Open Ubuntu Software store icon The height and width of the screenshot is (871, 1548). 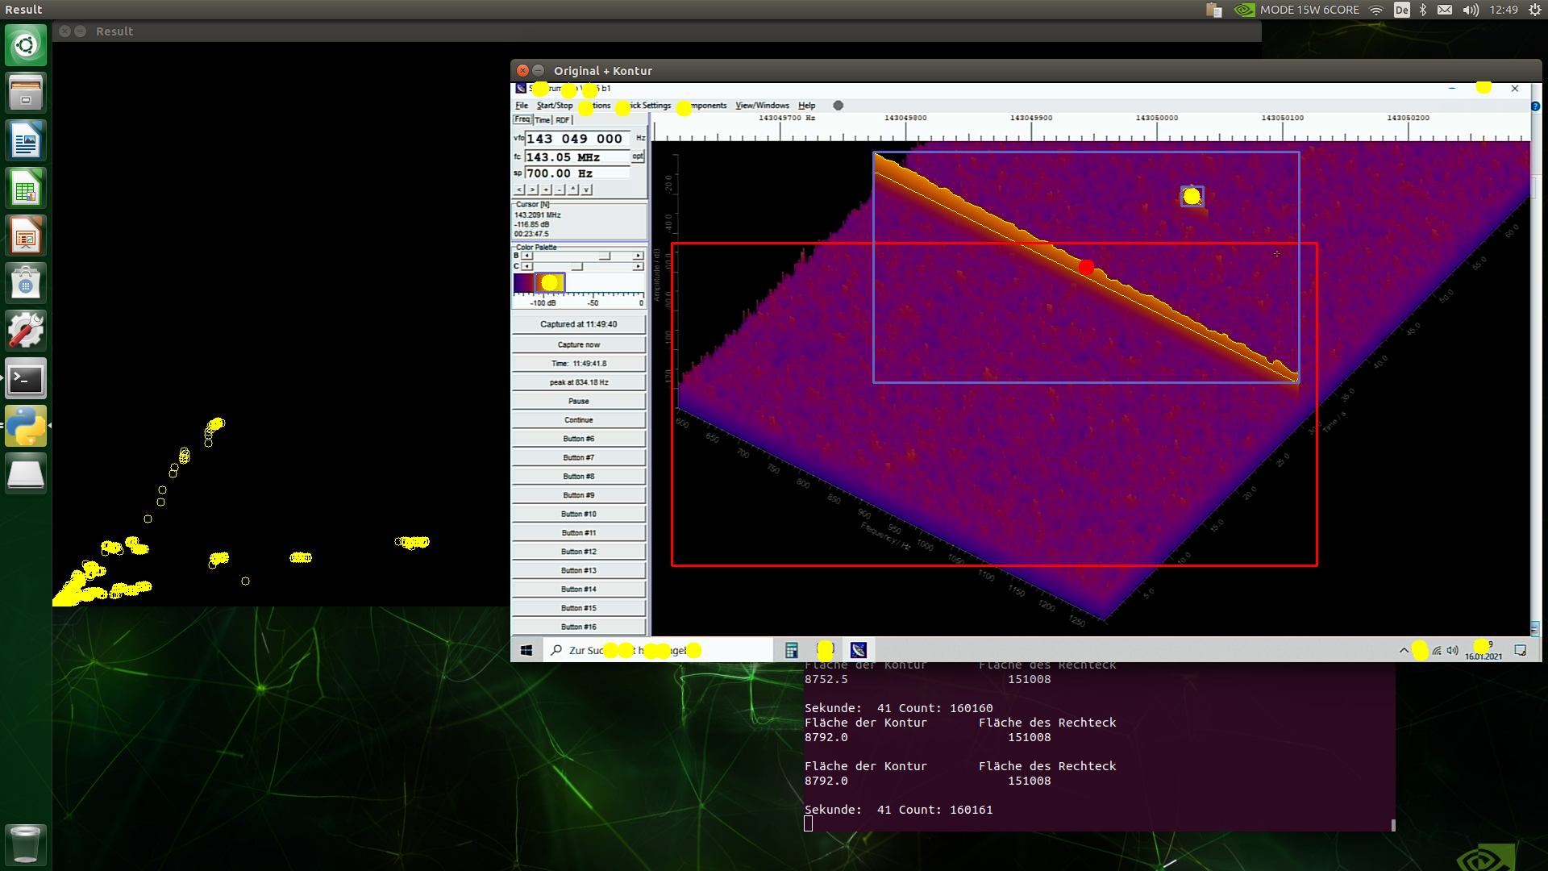pos(26,284)
